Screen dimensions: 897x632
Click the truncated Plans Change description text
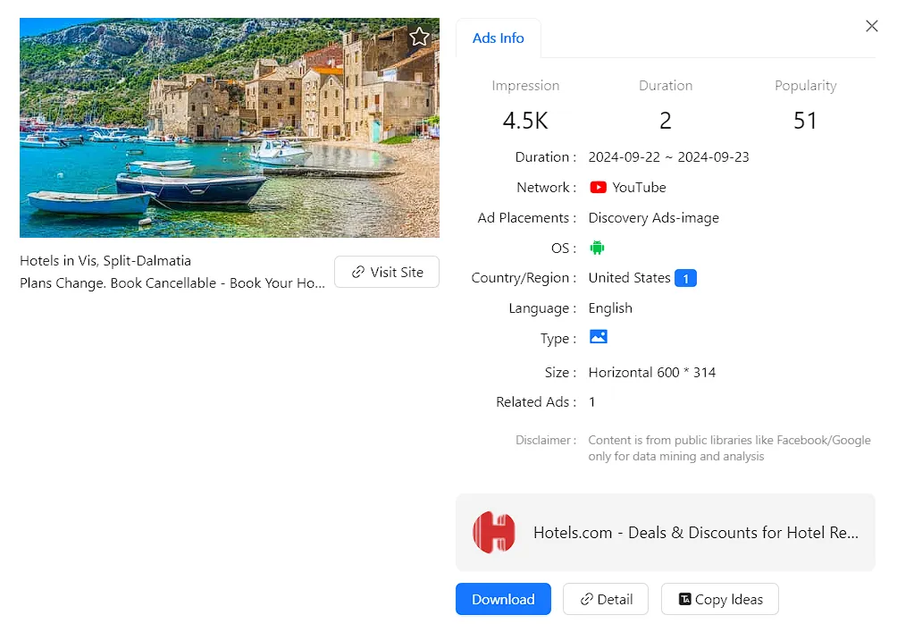pos(172,282)
